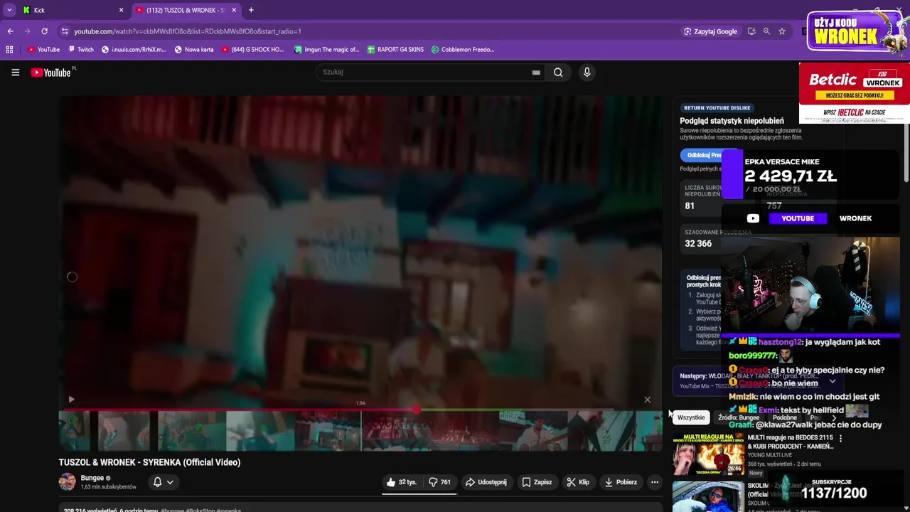The height and width of the screenshot is (512, 910).
Task: Open the SKOLIM video thumbnail
Action: click(x=708, y=496)
